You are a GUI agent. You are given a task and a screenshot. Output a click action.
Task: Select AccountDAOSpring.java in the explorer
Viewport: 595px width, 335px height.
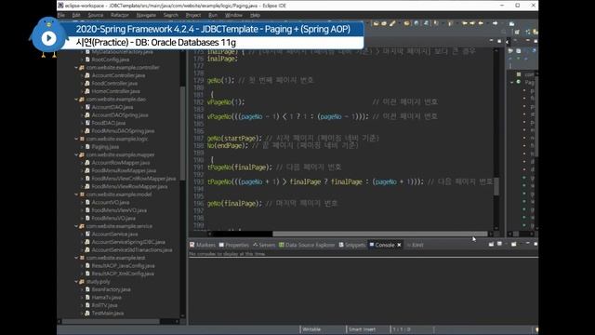tap(120, 115)
